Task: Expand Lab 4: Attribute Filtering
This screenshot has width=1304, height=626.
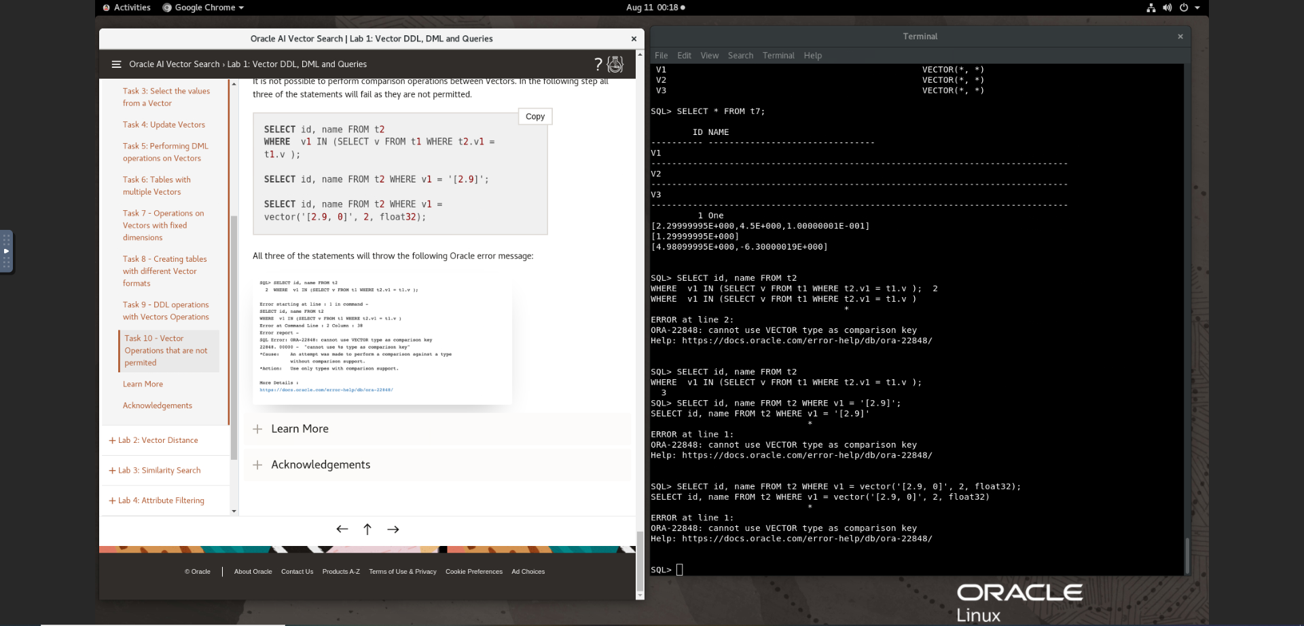Action: [156, 501]
